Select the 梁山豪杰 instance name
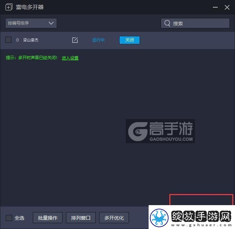Image resolution: width=235 pixels, height=229 pixels. tap(31, 40)
